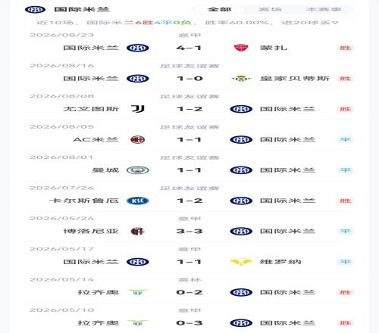Click the Monza team crest

241,48
